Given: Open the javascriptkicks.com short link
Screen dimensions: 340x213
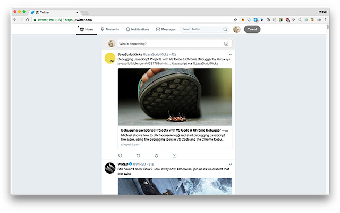Looking at the screenshot, I should [144, 64].
